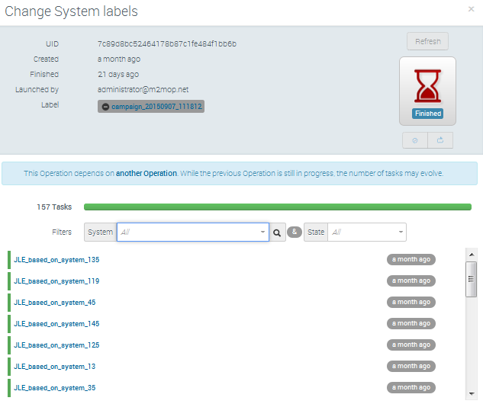
Task: Follow the 'another Operation' link
Action: [147, 174]
